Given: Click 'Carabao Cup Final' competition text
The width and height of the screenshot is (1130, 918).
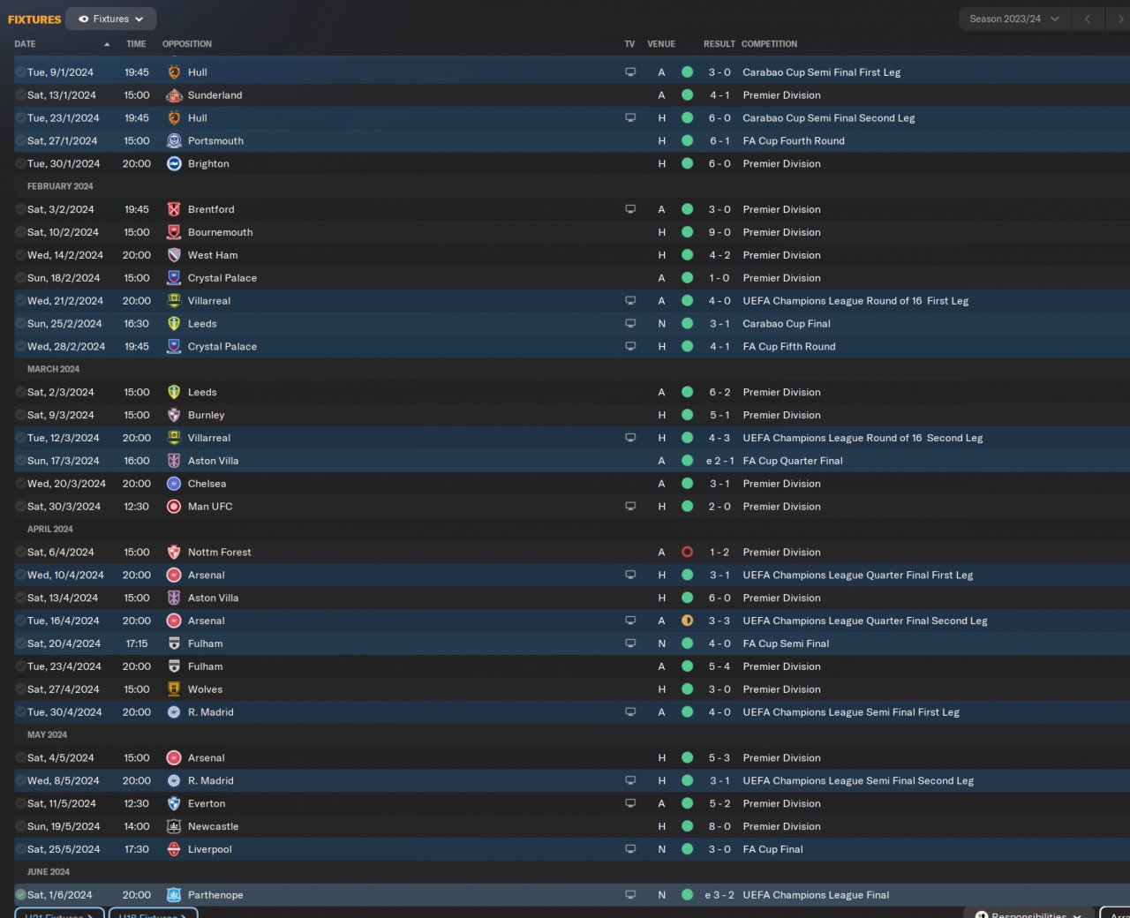Looking at the screenshot, I should click(x=787, y=324).
